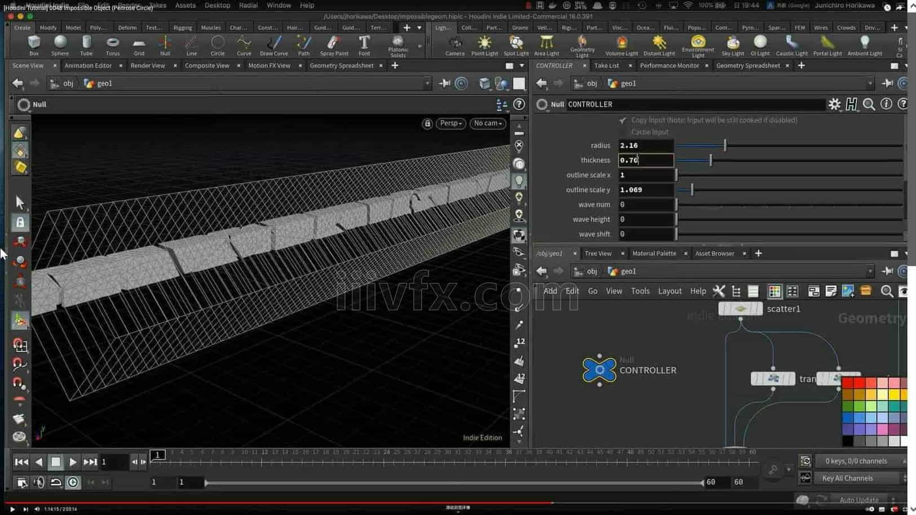Select the Box shelf tool
Image resolution: width=916 pixels, height=515 pixels.
[34, 45]
